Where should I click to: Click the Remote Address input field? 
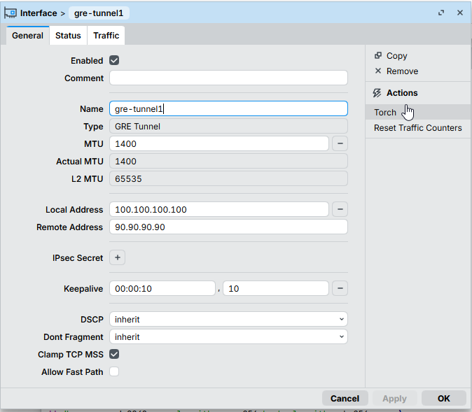point(228,227)
